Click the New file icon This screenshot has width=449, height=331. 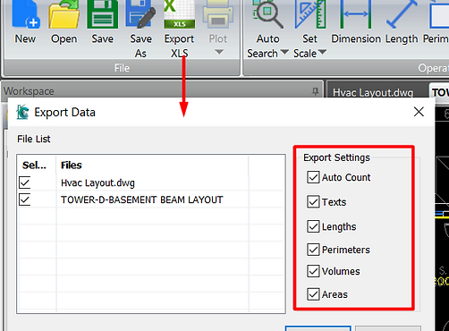click(26, 14)
